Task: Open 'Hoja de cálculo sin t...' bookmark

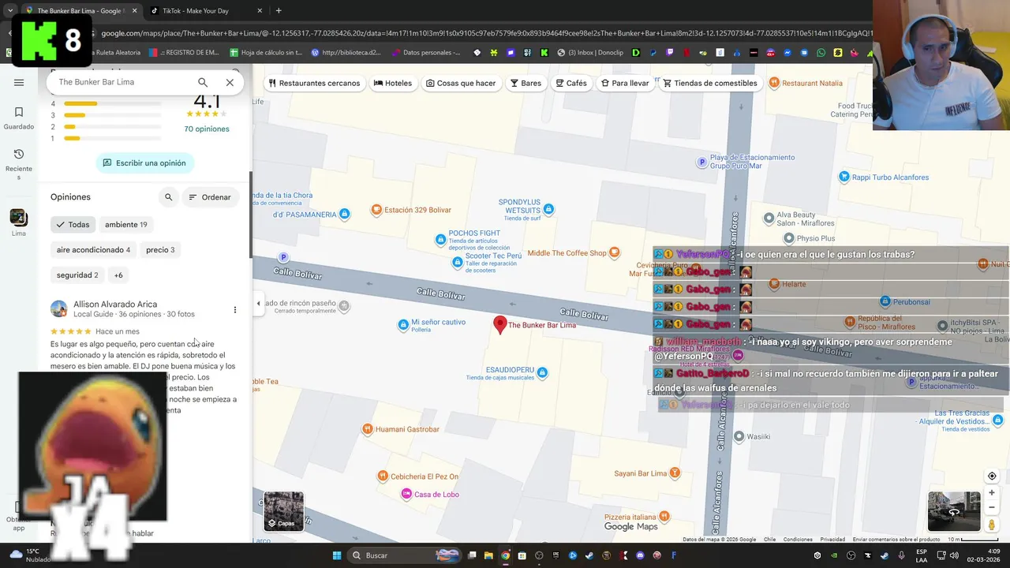Action: (x=265, y=53)
